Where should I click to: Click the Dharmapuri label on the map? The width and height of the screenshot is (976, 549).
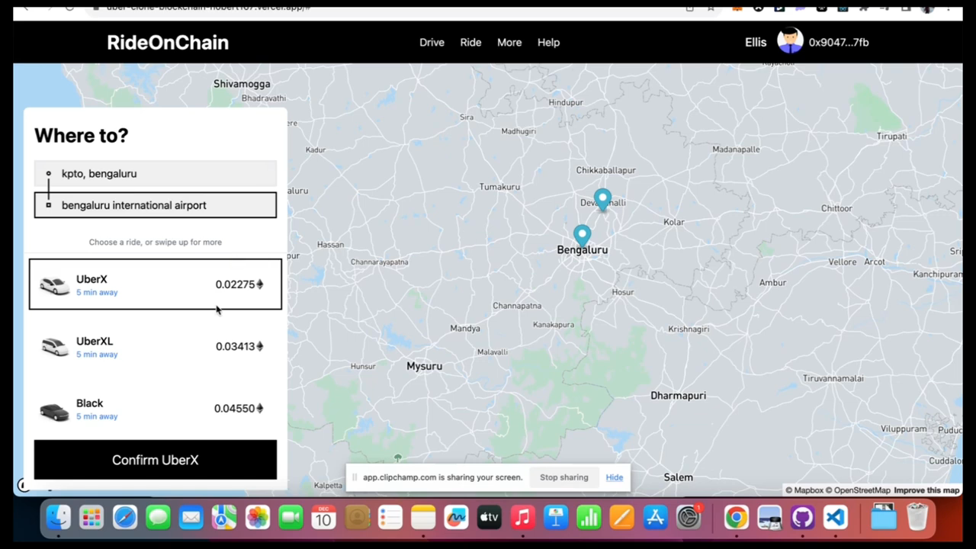click(x=678, y=395)
